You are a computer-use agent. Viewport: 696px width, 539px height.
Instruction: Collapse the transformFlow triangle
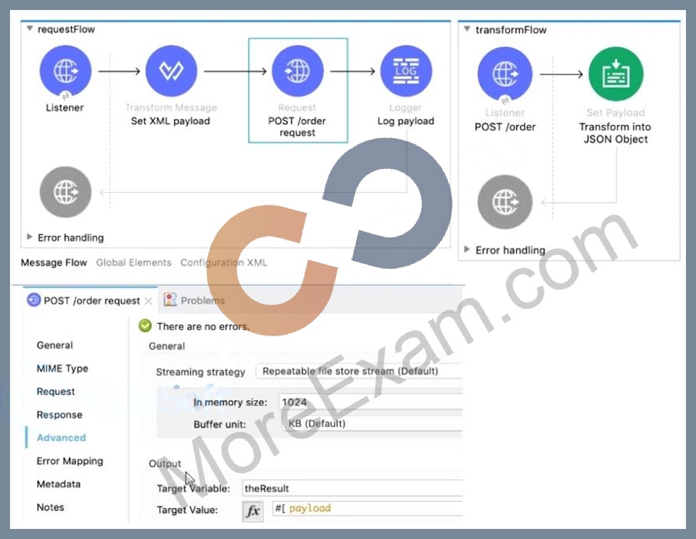point(467,29)
